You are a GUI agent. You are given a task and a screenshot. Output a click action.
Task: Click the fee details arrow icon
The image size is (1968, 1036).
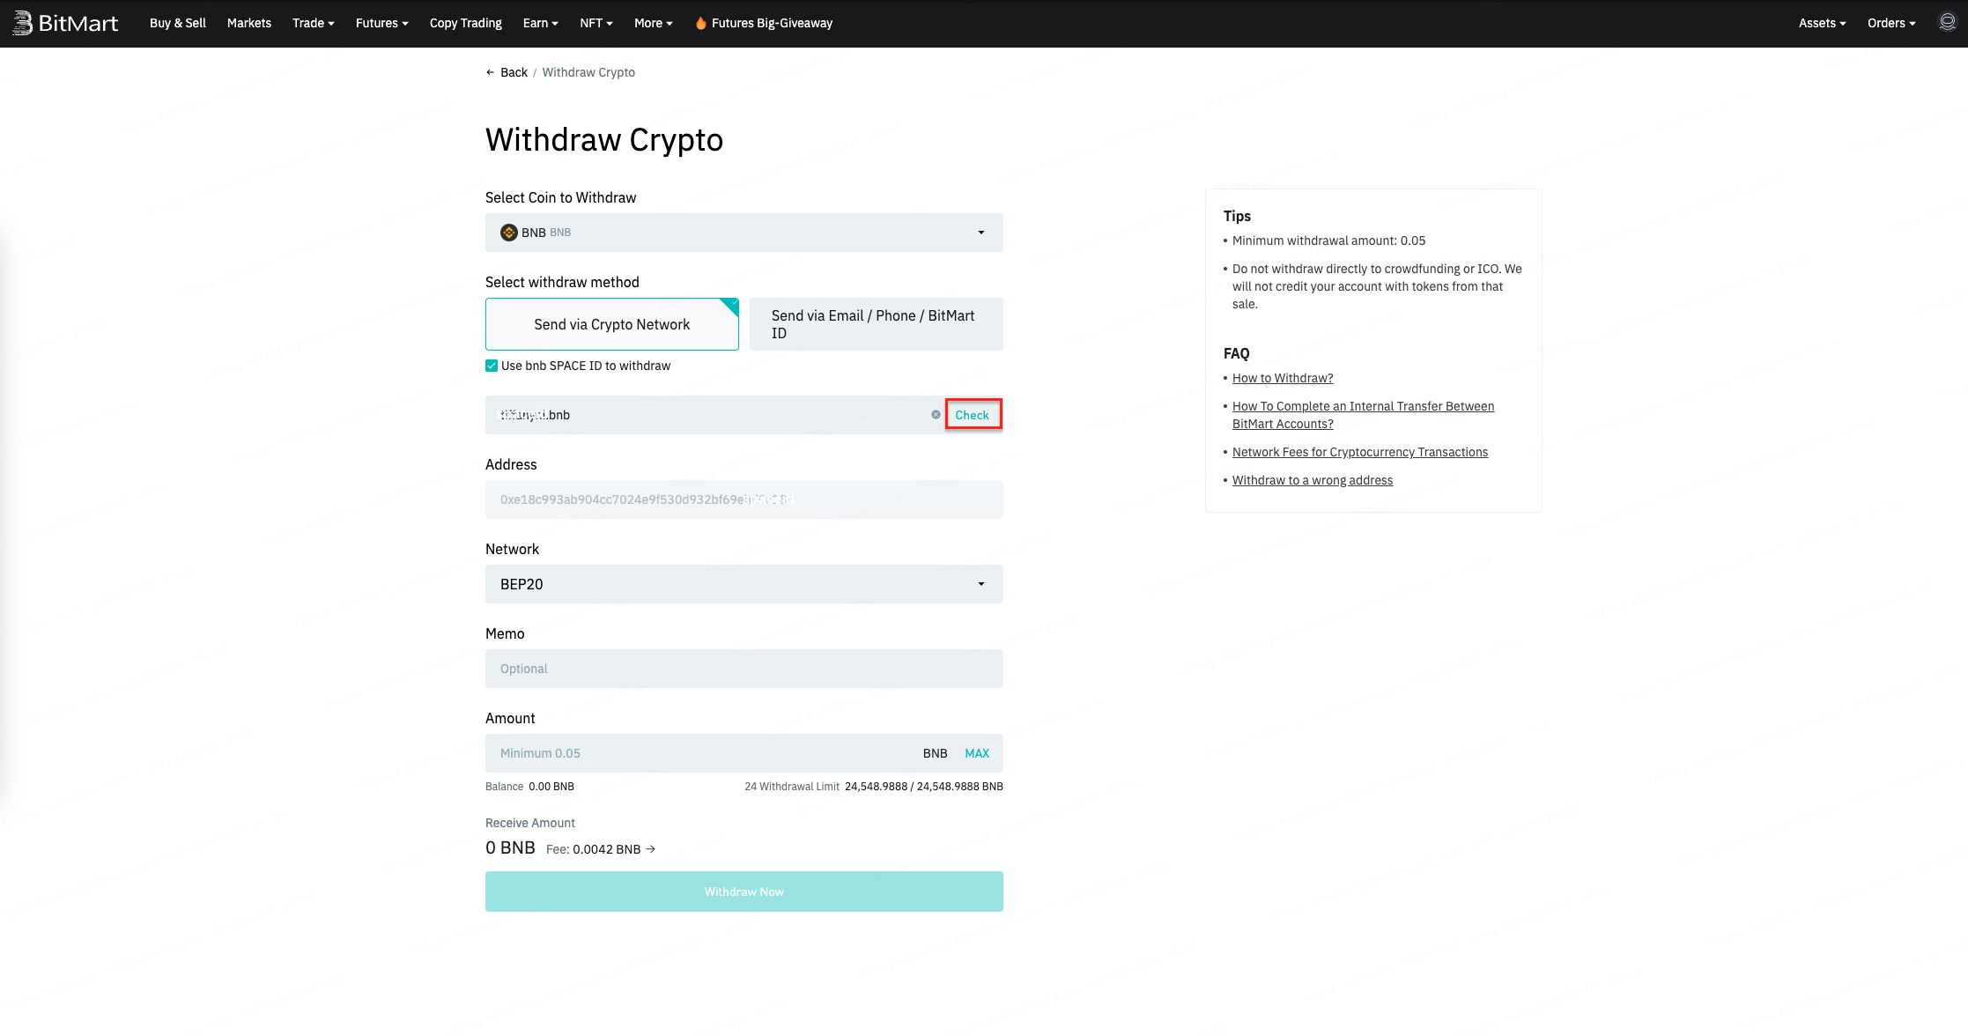651,849
